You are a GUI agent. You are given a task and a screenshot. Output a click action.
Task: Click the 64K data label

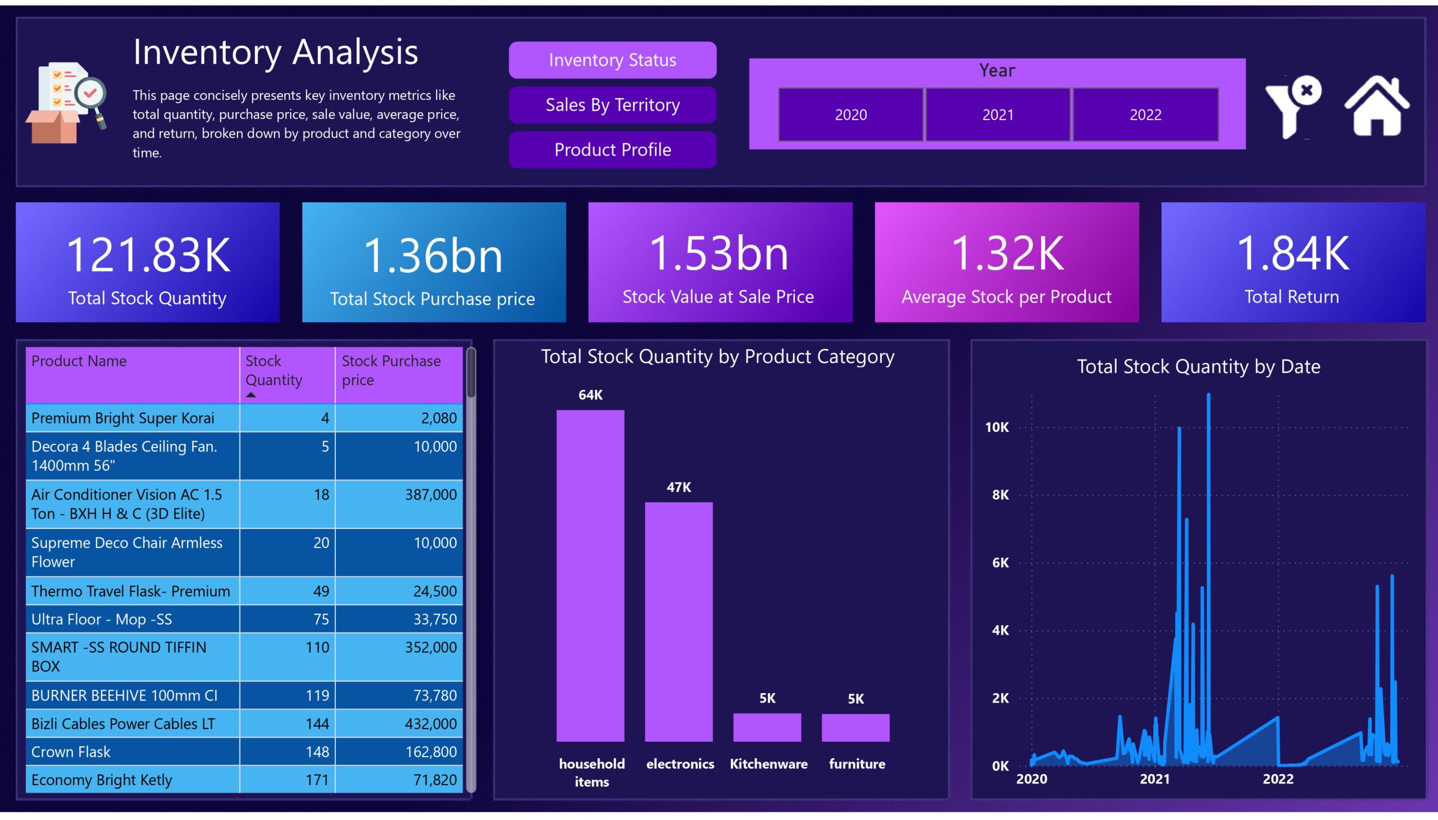pos(590,395)
